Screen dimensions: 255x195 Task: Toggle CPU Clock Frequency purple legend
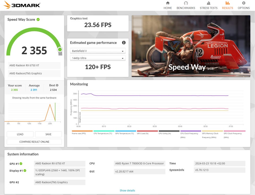[191, 134]
